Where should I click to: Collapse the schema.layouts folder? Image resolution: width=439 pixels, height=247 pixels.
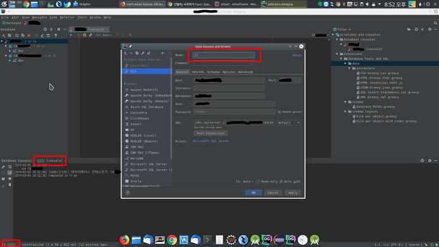point(345,111)
